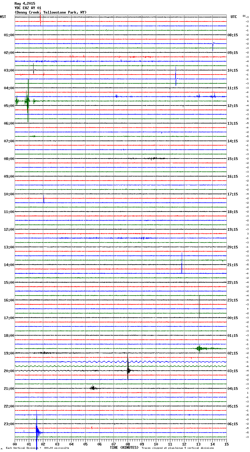250x452 pixels.
Task: Select the 20:00 MST row label
Action: pyautogui.click(x=9, y=371)
